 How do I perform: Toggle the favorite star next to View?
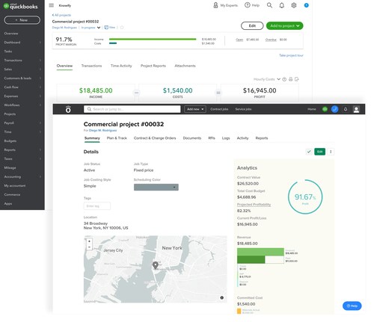[x=122, y=28]
